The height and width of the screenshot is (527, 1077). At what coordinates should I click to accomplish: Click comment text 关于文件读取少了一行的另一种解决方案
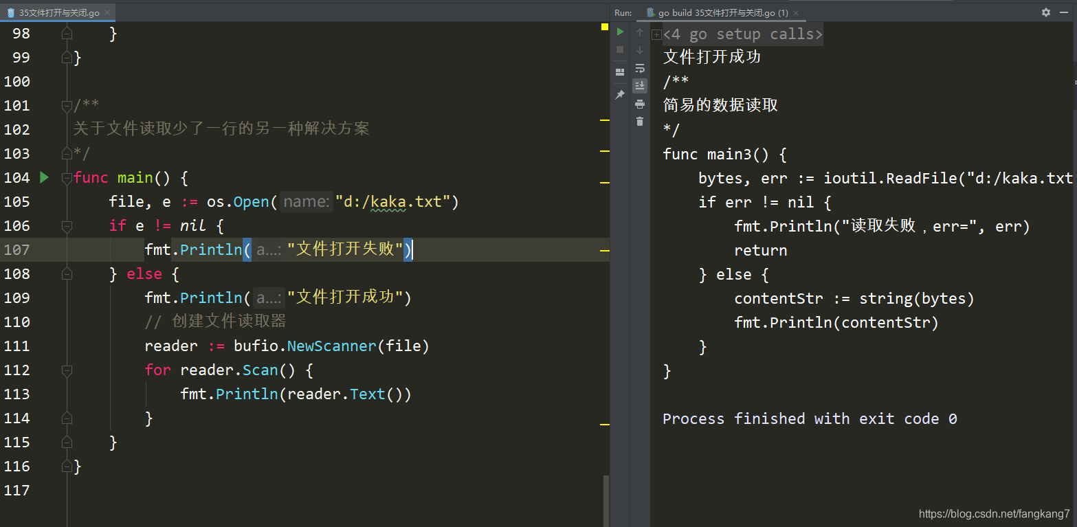coord(221,129)
